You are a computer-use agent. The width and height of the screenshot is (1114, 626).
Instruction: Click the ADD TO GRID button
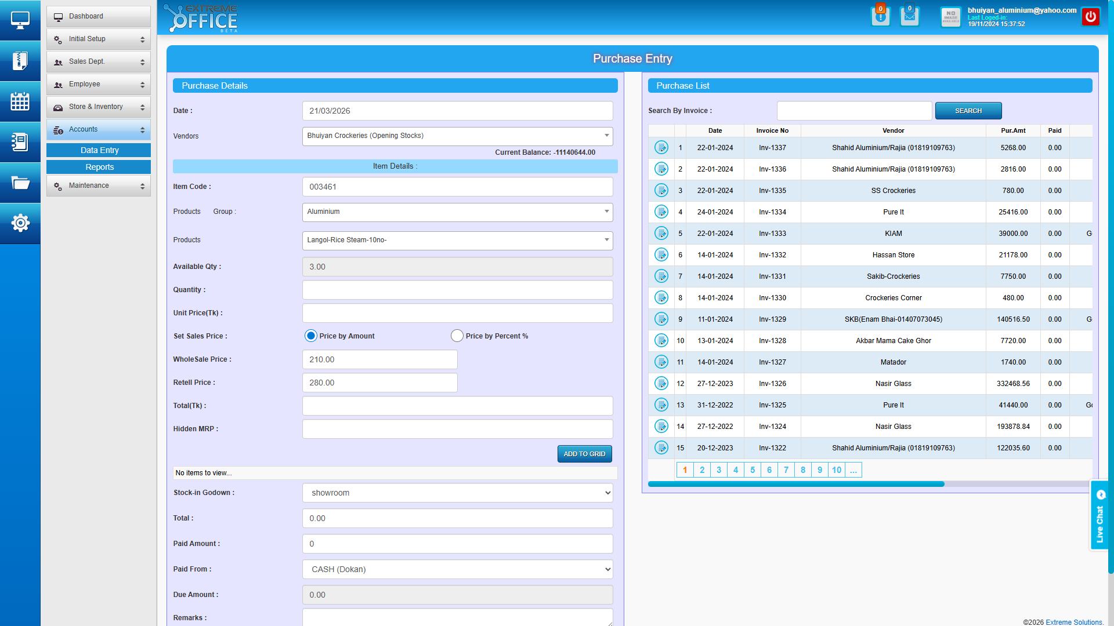[584, 454]
